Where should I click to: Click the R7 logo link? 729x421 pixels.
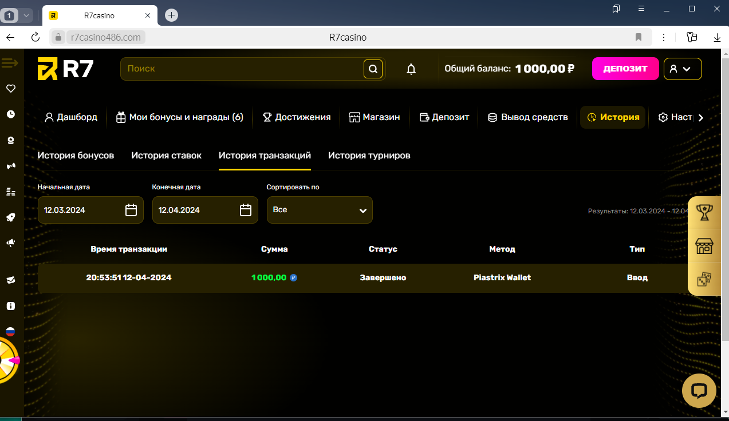65,69
